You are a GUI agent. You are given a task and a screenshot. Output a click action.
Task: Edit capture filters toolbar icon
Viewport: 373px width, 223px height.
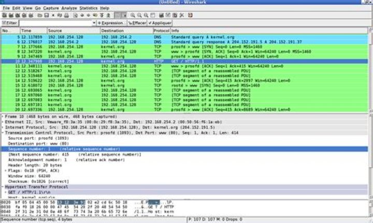[161, 15]
